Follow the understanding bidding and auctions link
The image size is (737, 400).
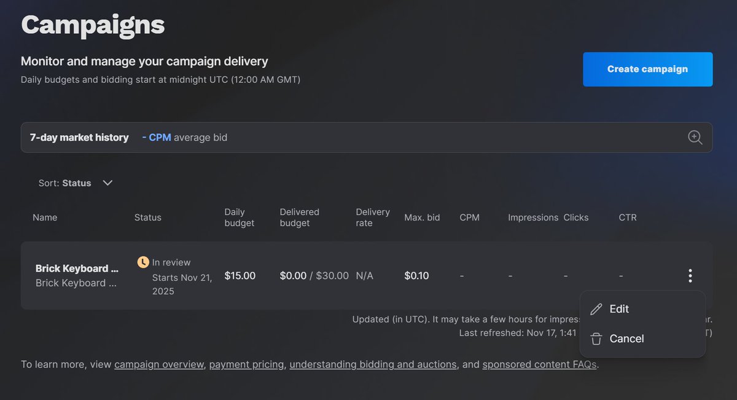(x=373, y=364)
